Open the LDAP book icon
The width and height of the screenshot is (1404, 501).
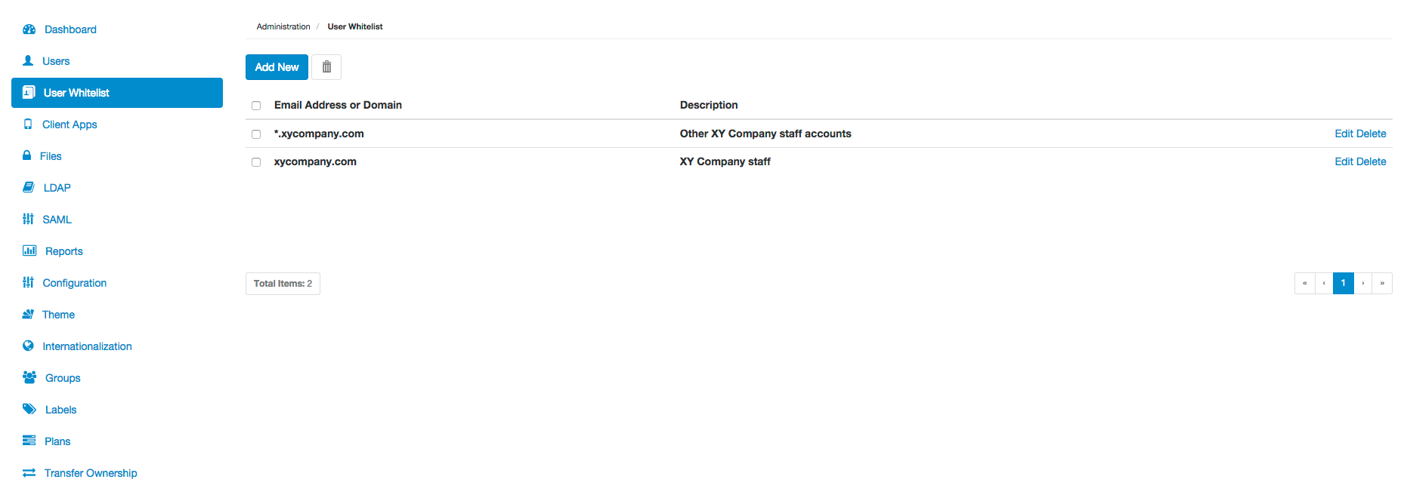pyautogui.click(x=29, y=187)
